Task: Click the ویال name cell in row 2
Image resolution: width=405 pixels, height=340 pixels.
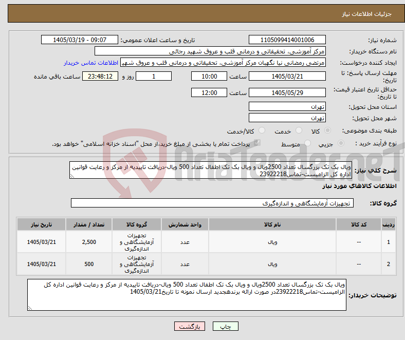Action: click(x=272, y=264)
